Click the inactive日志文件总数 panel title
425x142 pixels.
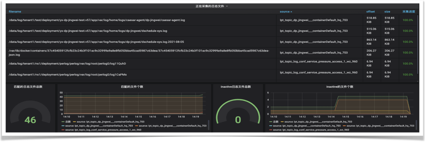[236, 87]
